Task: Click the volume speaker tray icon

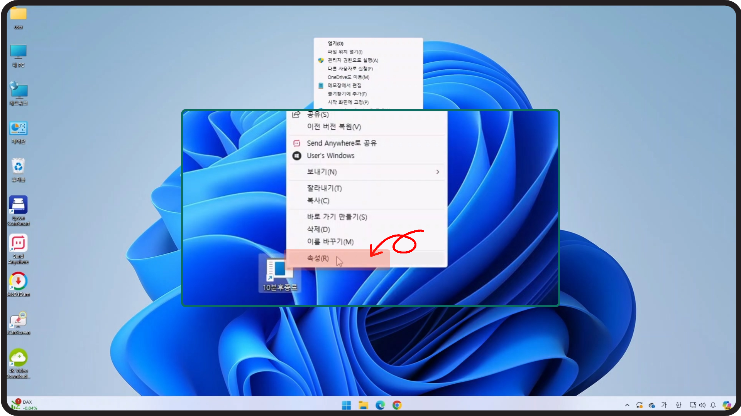Action: [702, 405]
